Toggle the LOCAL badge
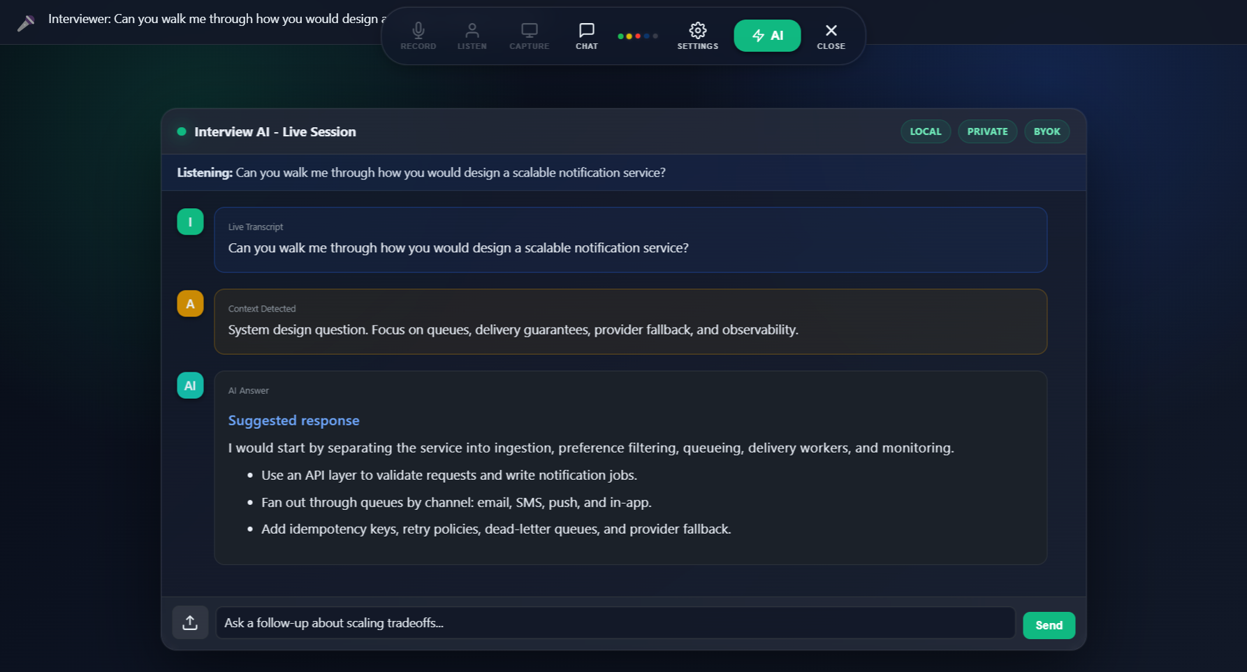 pyautogui.click(x=926, y=131)
